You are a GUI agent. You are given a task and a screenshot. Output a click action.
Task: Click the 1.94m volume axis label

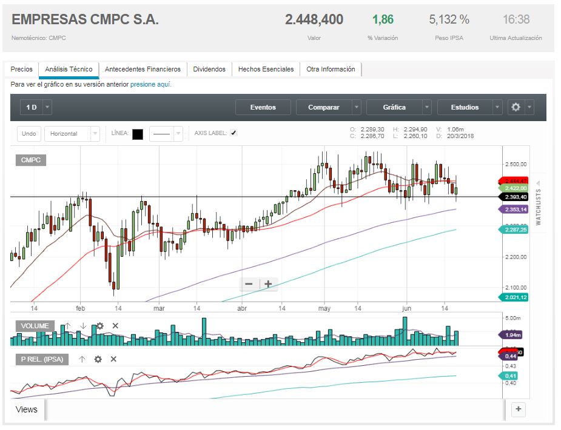tap(511, 335)
